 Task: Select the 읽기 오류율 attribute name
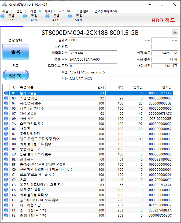coord(28,93)
